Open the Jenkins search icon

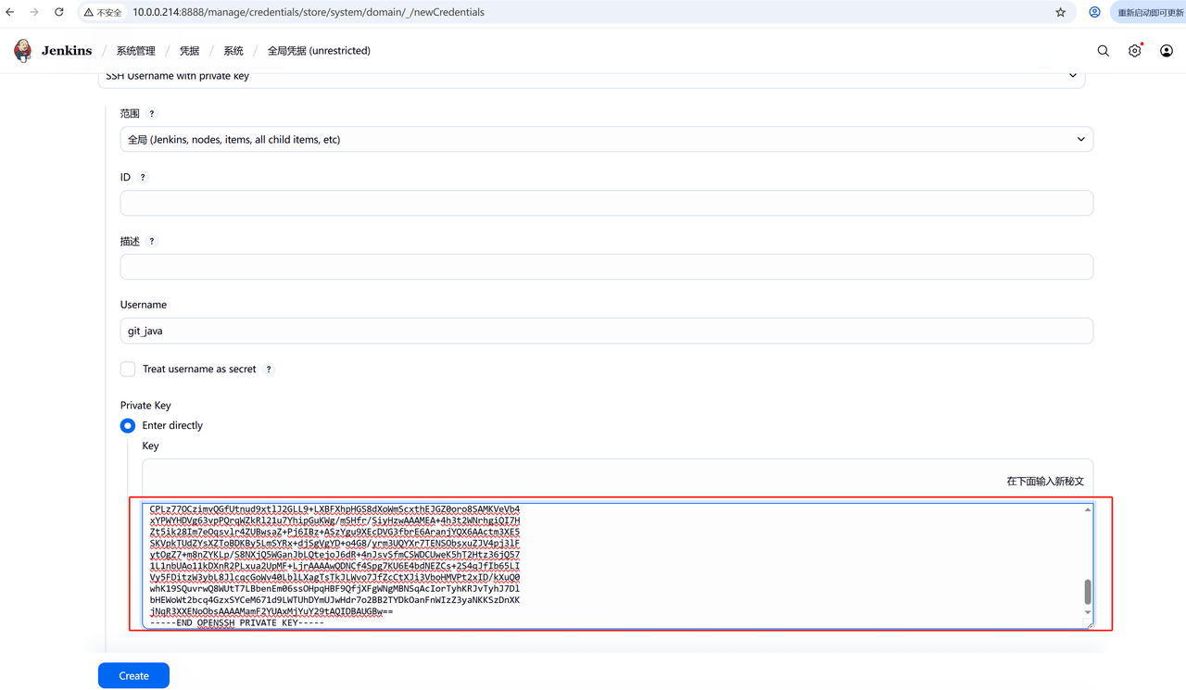1103,51
